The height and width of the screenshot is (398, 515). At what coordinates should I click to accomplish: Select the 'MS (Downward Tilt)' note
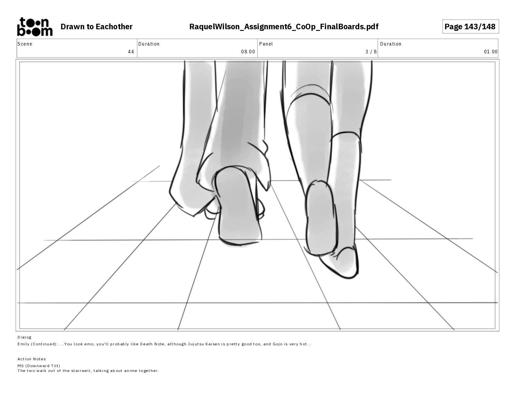click(39, 366)
